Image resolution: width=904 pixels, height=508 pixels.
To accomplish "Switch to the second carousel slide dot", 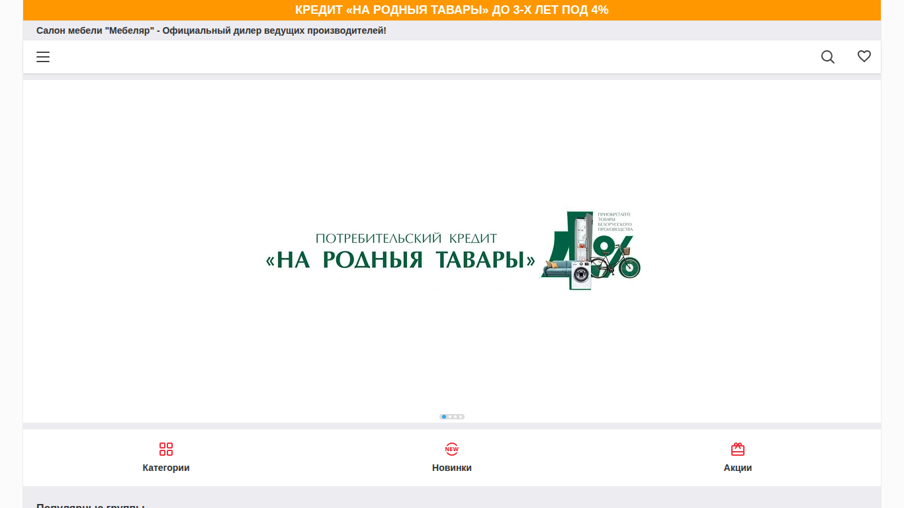I will coord(449,417).
